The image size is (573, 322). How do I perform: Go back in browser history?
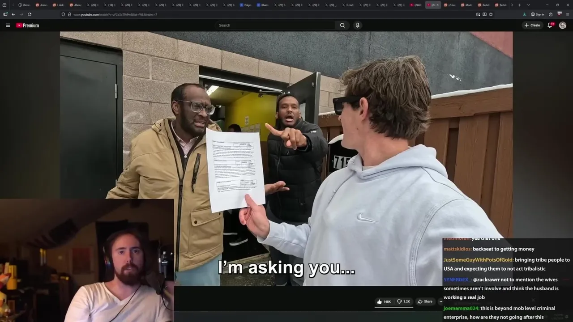(x=13, y=14)
